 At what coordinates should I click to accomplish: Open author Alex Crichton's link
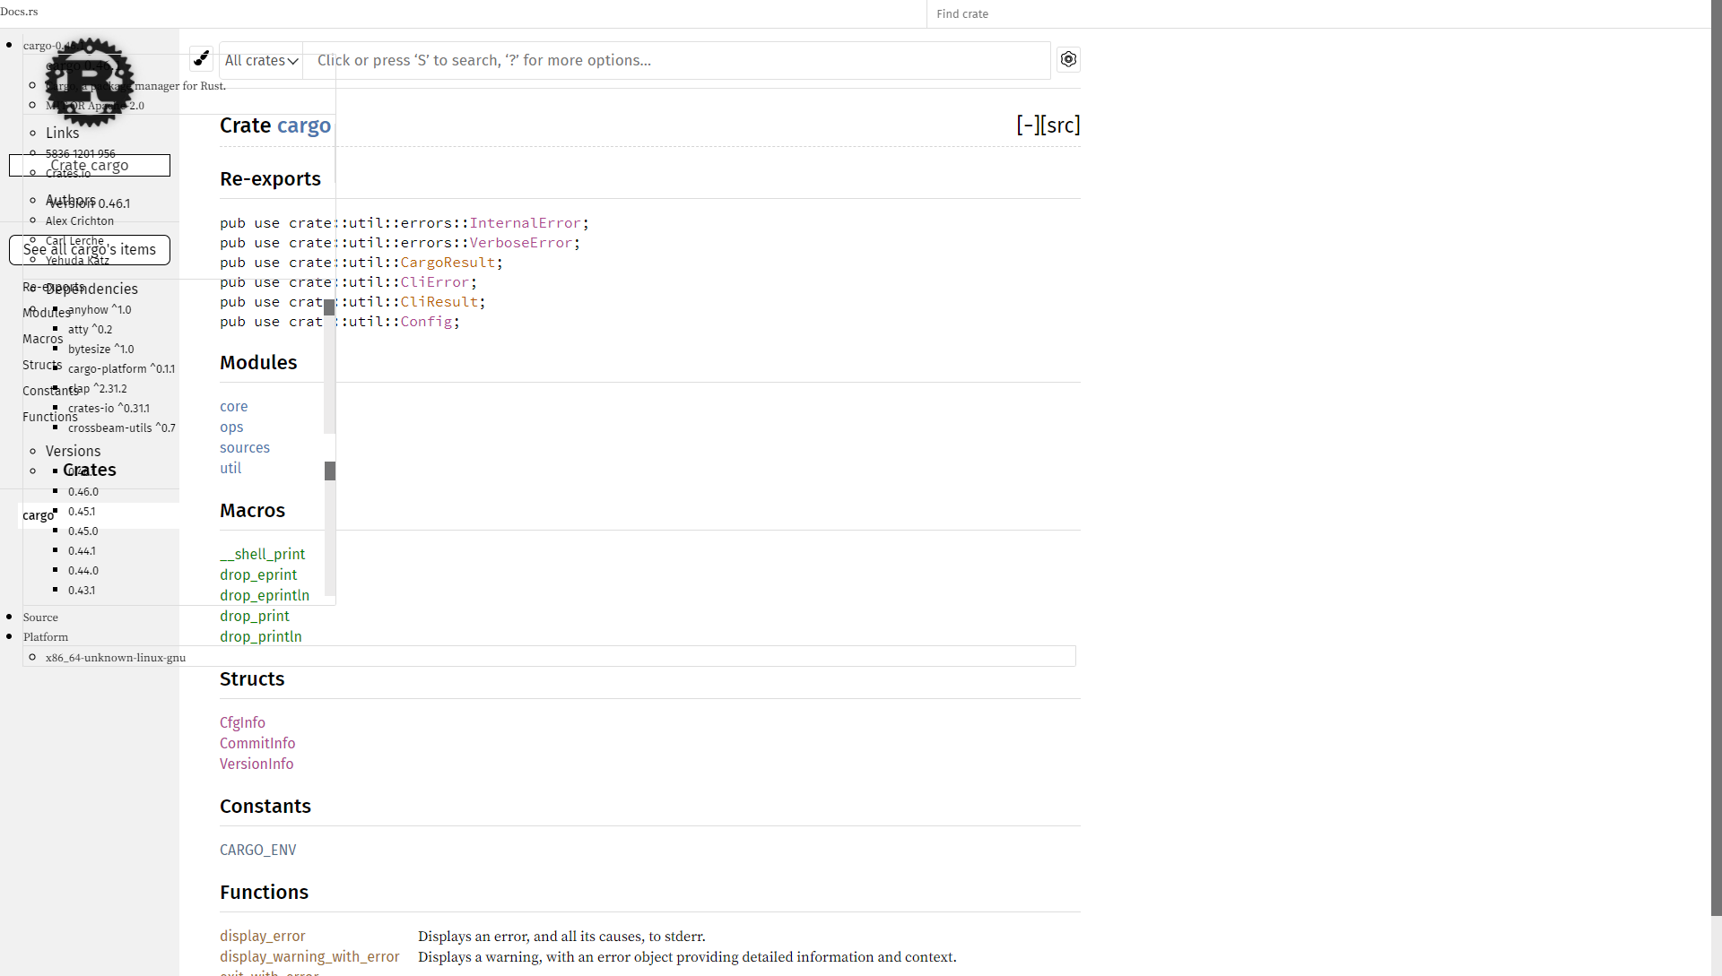(80, 221)
